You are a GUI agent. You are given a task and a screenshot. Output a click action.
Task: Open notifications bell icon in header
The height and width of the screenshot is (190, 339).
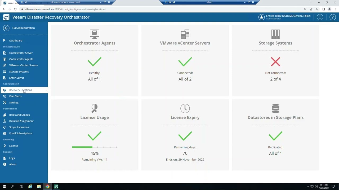(x=320, y=17)
